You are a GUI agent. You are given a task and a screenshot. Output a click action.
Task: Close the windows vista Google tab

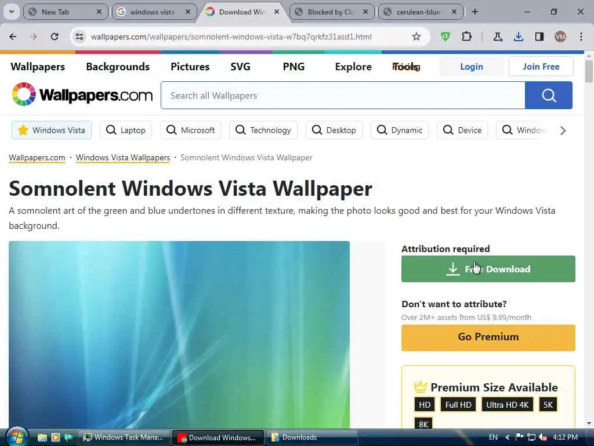[188, 12]
